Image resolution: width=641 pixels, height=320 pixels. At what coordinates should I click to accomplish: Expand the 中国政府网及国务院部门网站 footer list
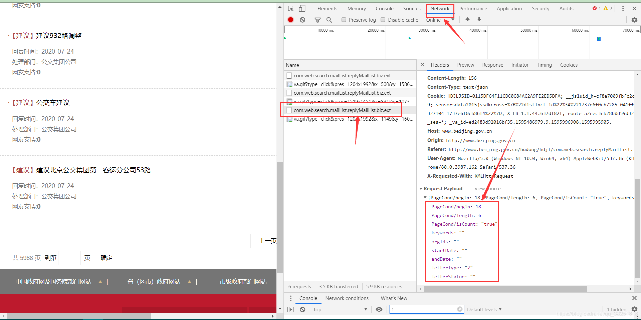100,282
